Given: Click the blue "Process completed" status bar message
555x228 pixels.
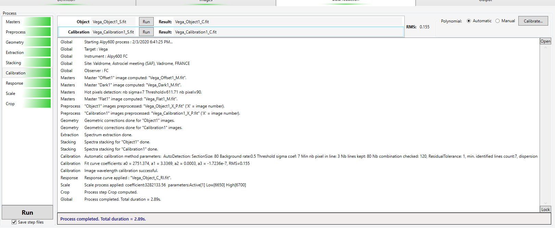Looking at the screenshot, I should pyautogui.click(x=103, y=219).
